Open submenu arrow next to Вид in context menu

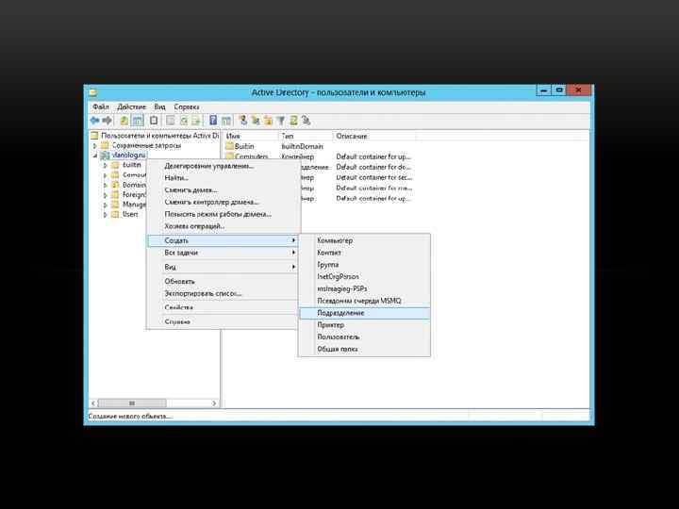(x=293, y=267)
